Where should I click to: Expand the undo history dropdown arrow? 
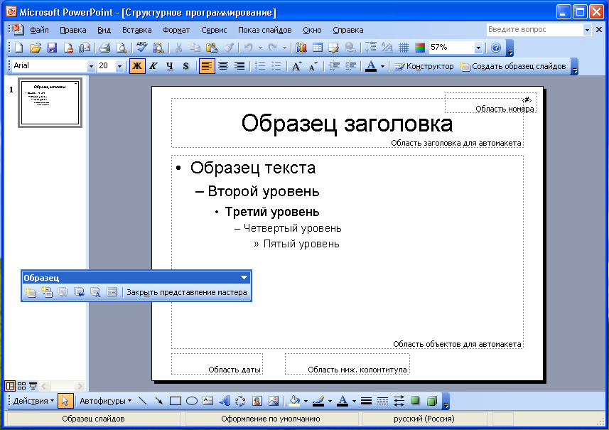(x=260, y=48)
